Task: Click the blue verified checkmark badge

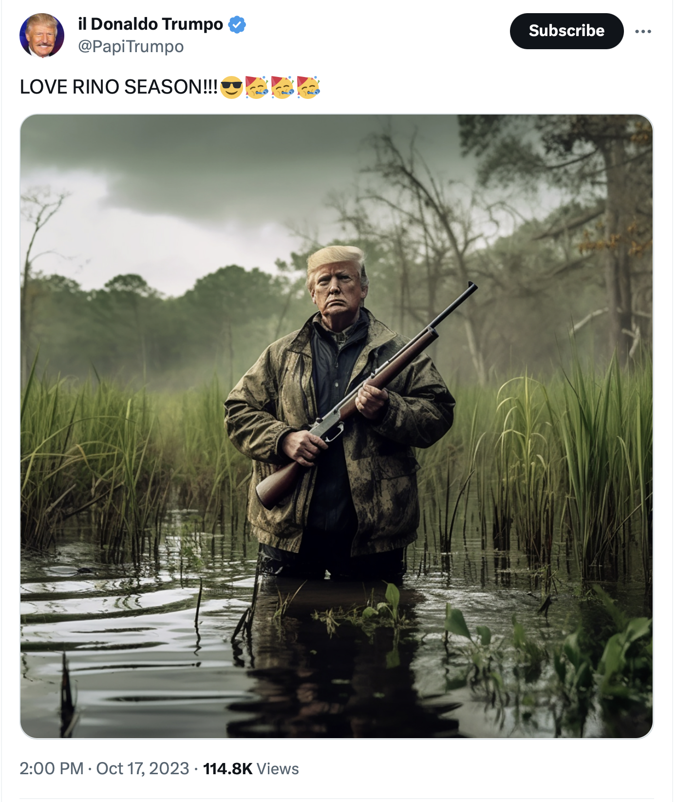Action: point(237,24)
